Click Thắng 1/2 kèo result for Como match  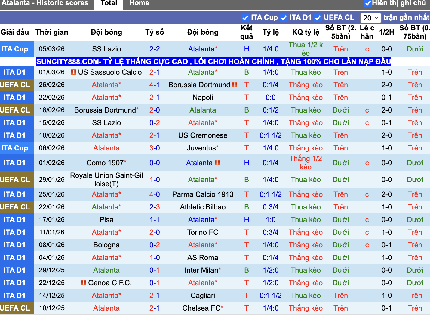pos(306,163)
